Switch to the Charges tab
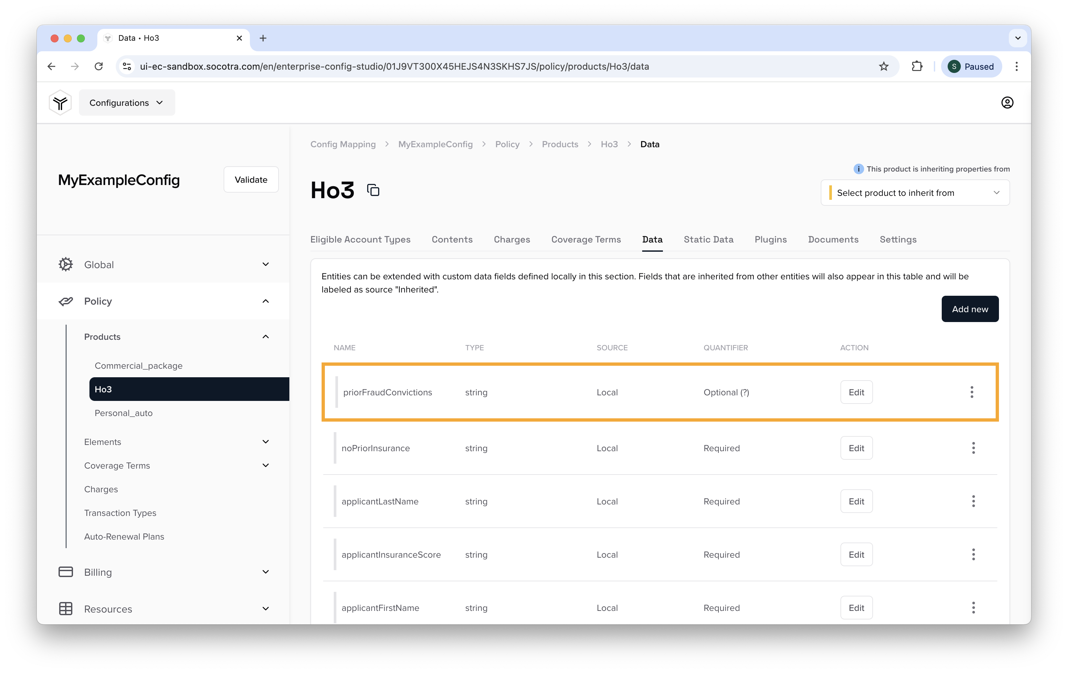 (512, 240)
